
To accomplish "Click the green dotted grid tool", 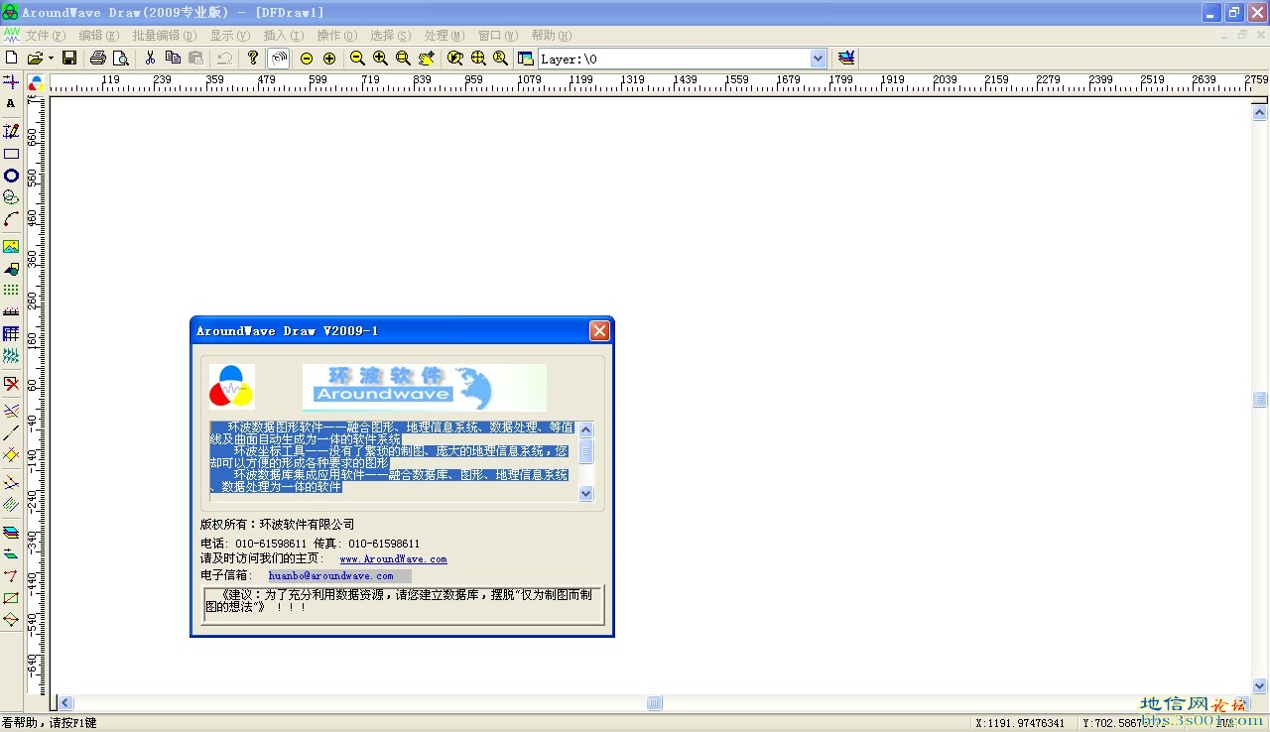I will pyautogui.click(x=11, y=290).
